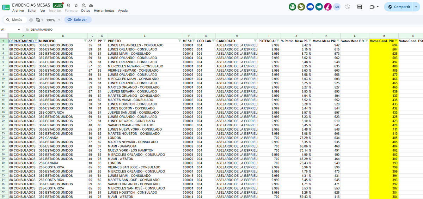
Task: Select column M header
Action: 384,36
